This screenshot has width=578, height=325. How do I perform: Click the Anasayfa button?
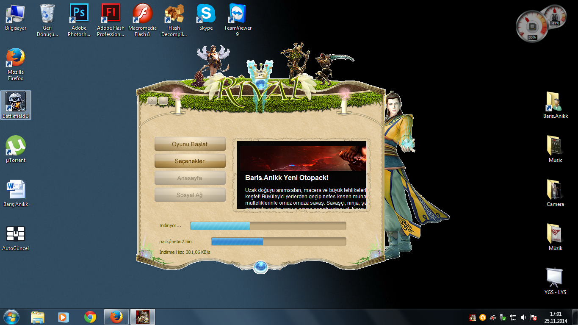pyautogui.click(x=190, y=178)
